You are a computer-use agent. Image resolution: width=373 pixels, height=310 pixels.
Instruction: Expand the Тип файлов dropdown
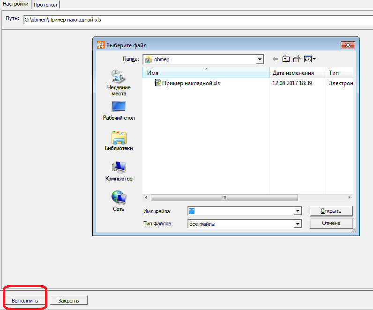coord(297,224)
